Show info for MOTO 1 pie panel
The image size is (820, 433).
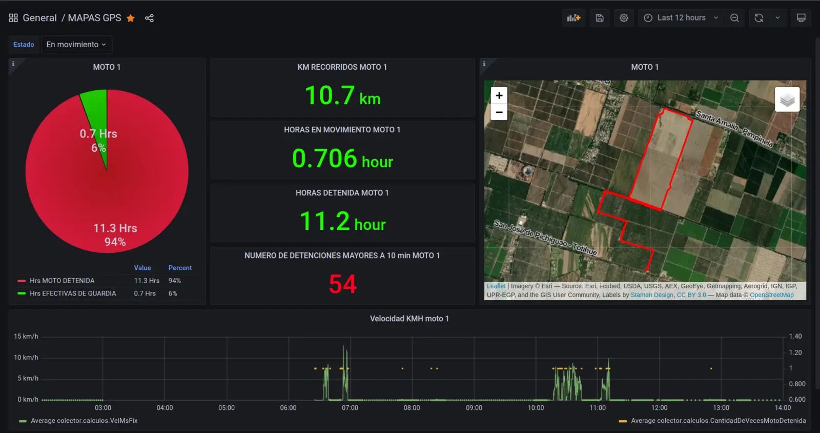click(x=13, y=64)
